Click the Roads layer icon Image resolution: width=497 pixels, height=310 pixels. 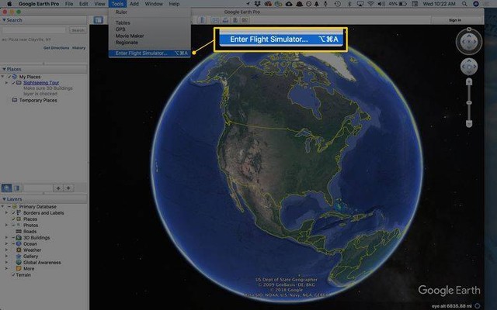[x=19, y=232]
